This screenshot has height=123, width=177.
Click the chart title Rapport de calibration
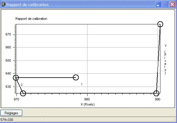tap(31, 19)
